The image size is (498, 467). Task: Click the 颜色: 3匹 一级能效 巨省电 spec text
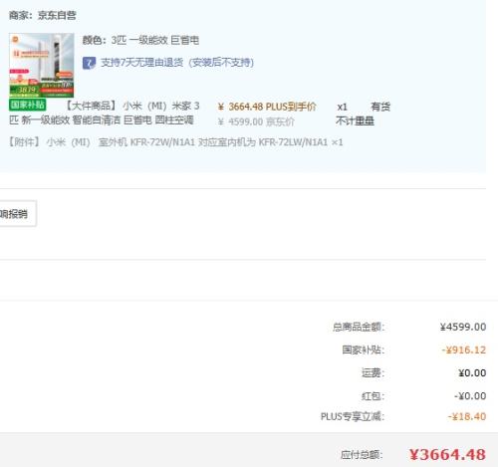140,41
